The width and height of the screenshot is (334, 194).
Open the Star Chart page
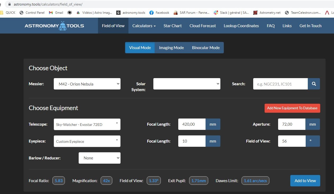point(173,26)
